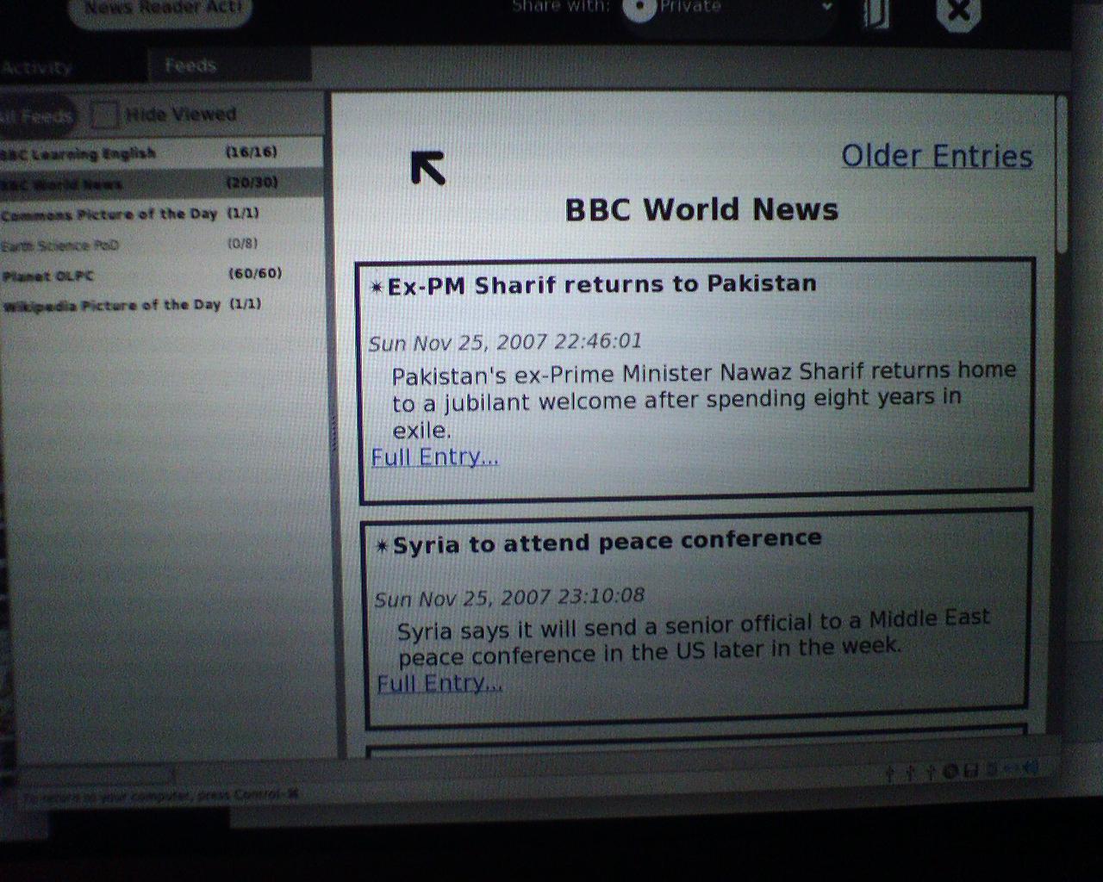Select Wikipedia Picture of the Day feed
Screen dimensions: 1103x882
pyautogui.click(x=112, y=305)
